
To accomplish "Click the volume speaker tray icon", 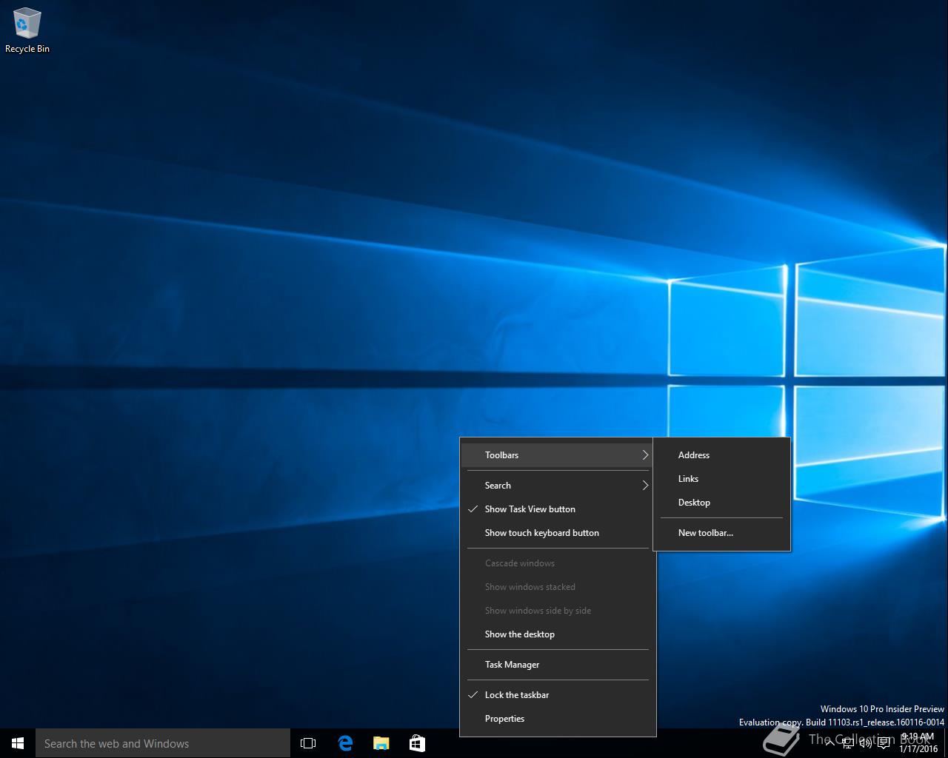I will [x=865, y=743].
